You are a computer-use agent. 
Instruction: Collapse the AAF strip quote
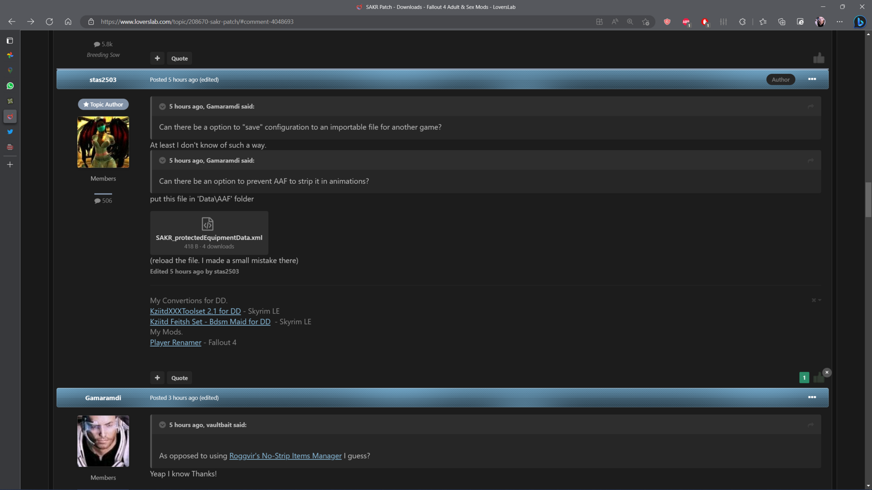click(162, 160)
